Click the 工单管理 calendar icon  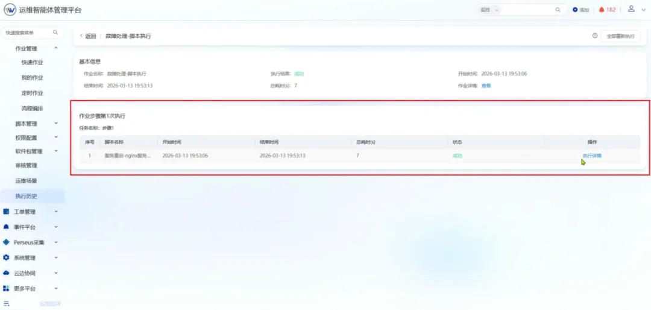[6, 212]
